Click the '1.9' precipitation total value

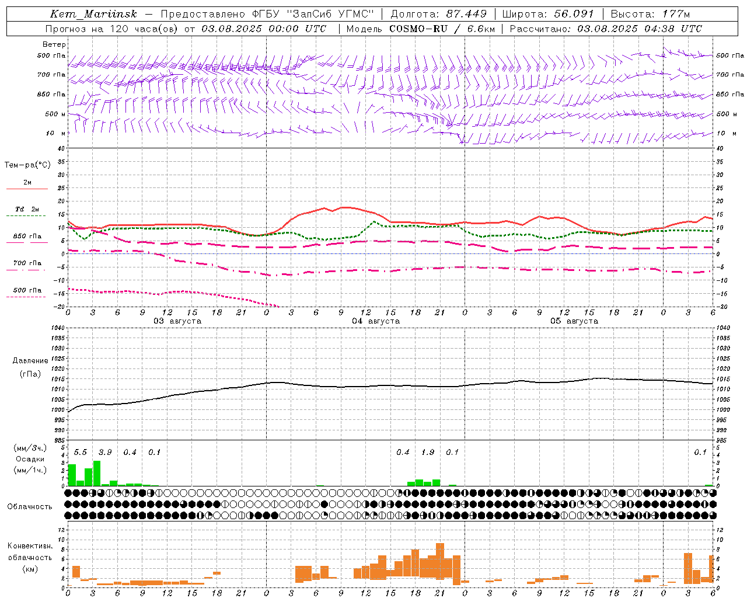(x=428, y=453)
